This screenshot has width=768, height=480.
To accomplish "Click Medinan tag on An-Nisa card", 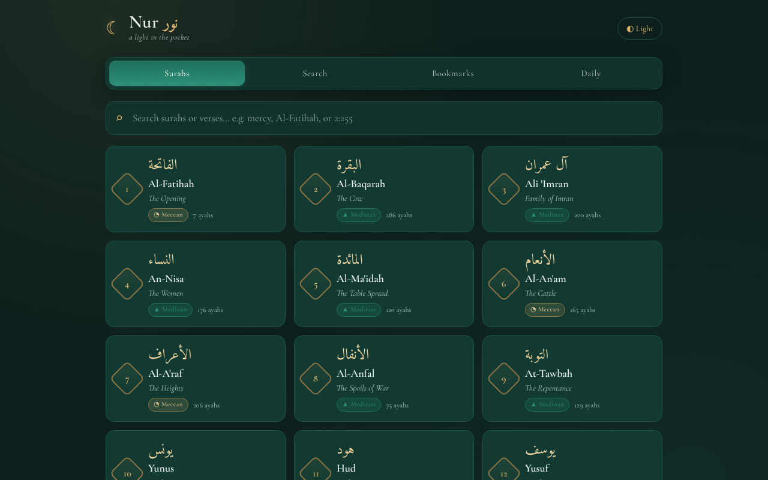I will point(170,310).
